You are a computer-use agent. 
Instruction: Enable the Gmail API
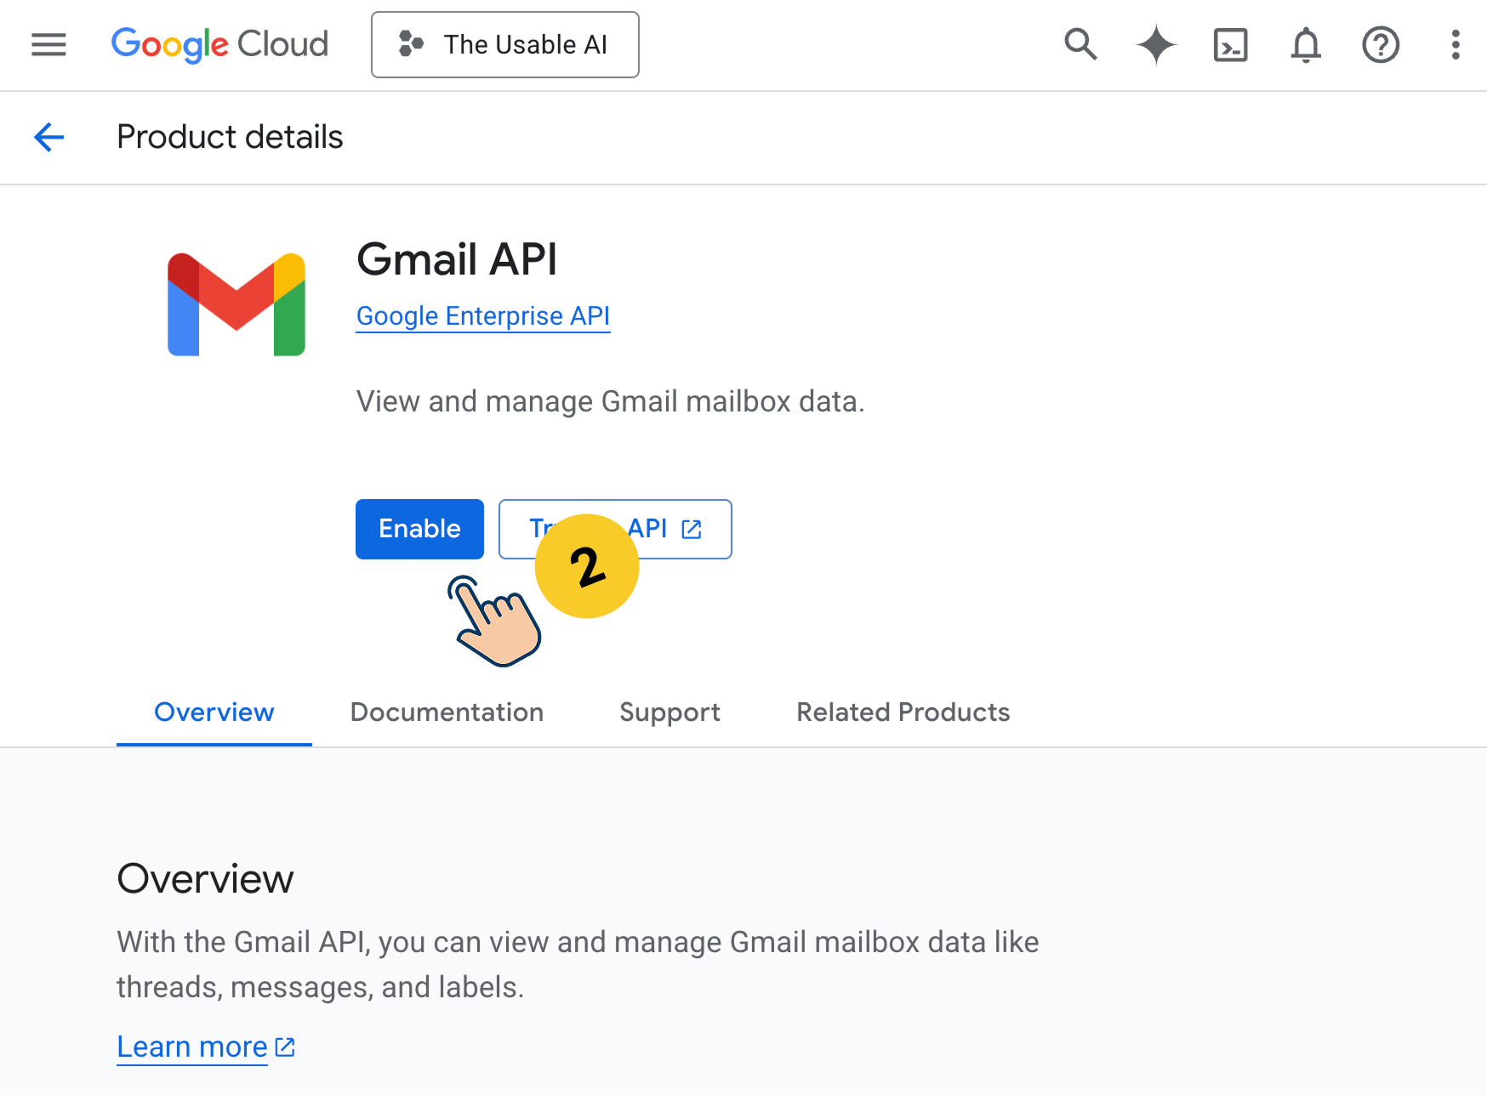point(419,529)
